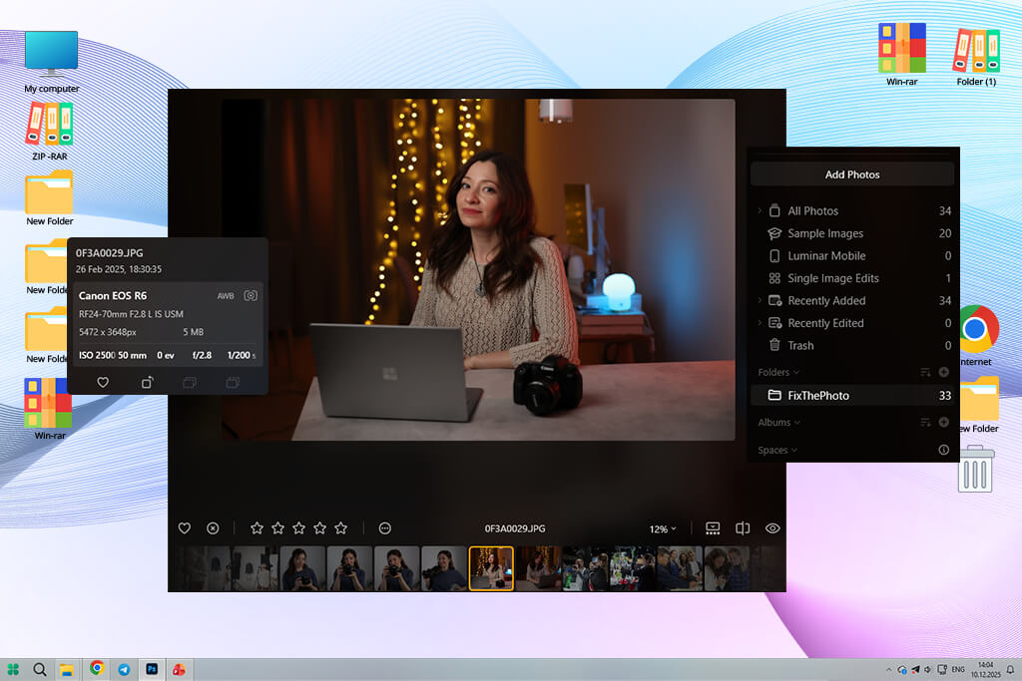The height and width of the screenshot is (681, 1022).
Task: Sort folders using Folders sort icon
Action: click(925, 372)
